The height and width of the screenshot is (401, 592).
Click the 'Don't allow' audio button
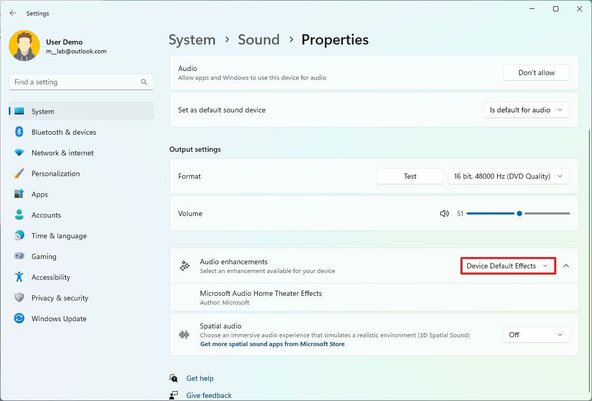click(536, 73)
